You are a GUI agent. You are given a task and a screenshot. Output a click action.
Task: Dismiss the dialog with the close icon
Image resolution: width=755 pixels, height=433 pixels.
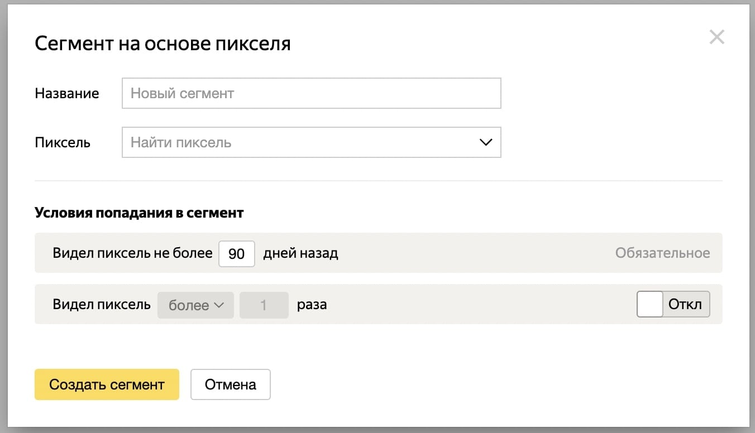coord(716,37)
